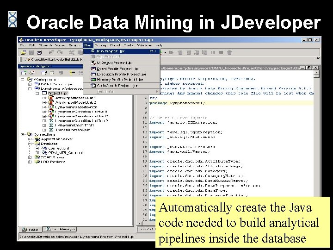Click the Undo arrow toolbar icon

(x=51, y=52)
